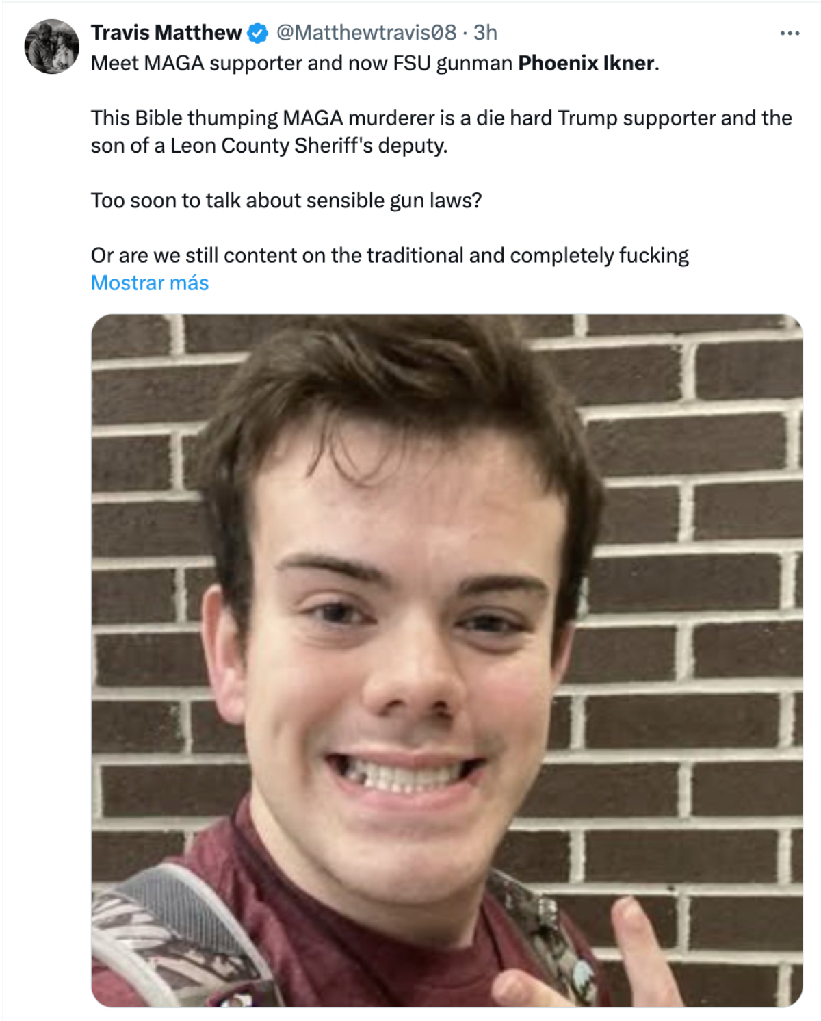Open the attached photo in viewer

coord(447,660)
